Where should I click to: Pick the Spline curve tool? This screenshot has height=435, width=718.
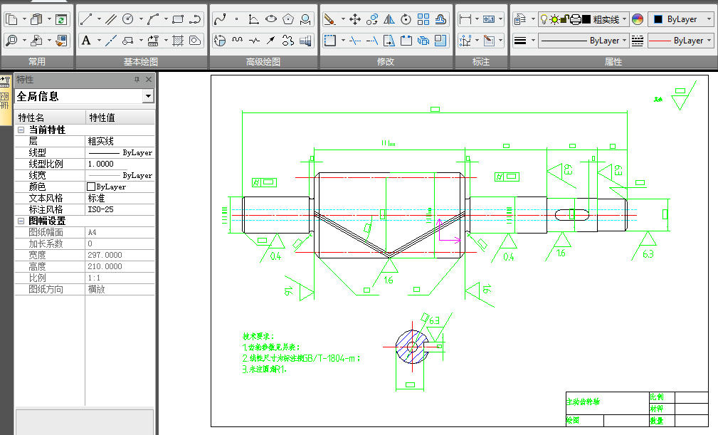220,19
